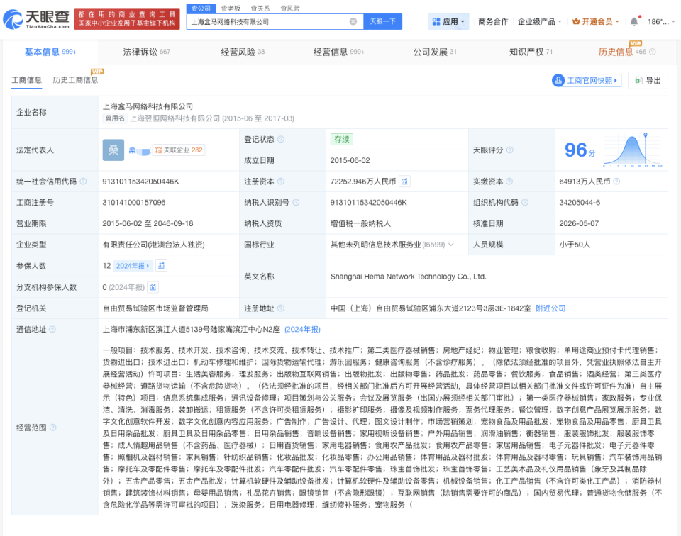
Task: Export data with the 导出 button
Action: [x=648, y=80]
